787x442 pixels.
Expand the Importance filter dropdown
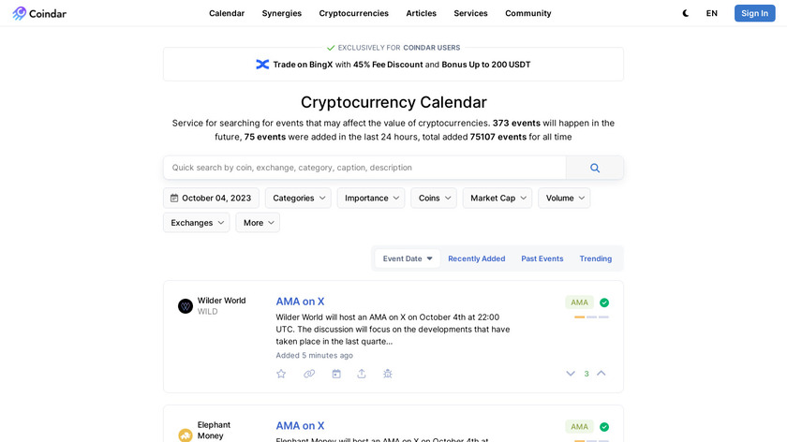[372, 198]
